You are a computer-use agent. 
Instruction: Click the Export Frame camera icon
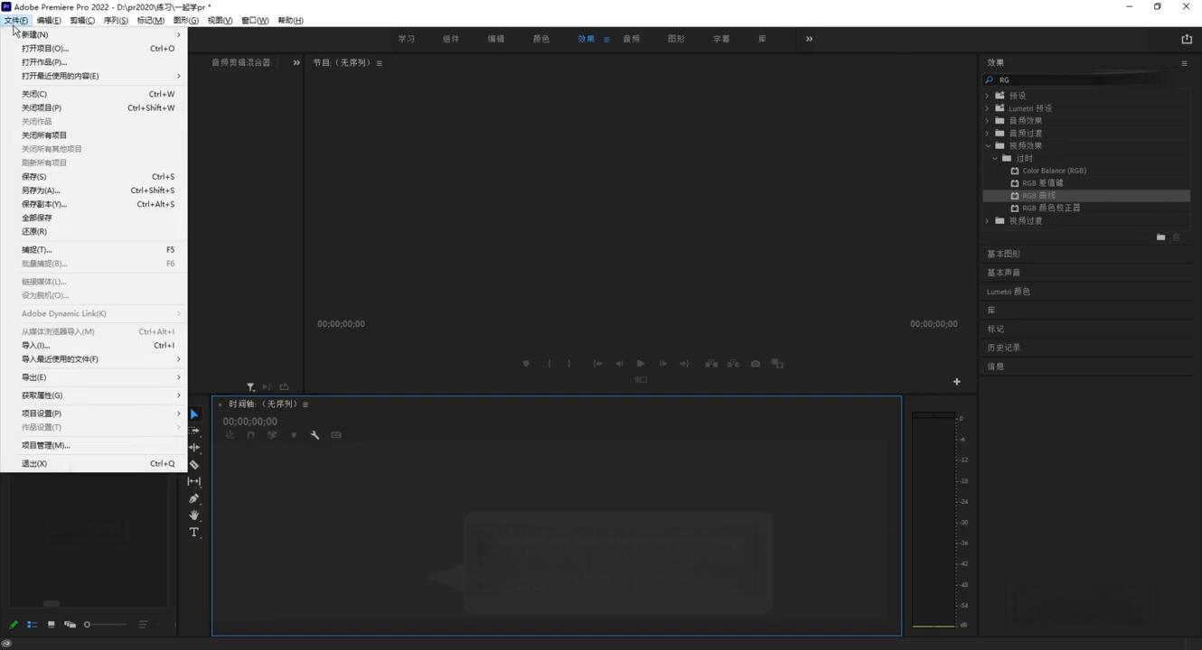coord(756,364)
